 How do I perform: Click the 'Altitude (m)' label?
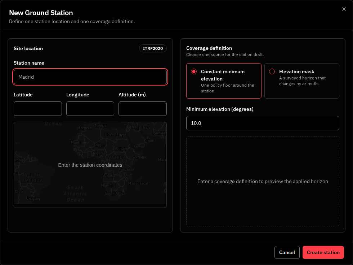coord(132,95)
